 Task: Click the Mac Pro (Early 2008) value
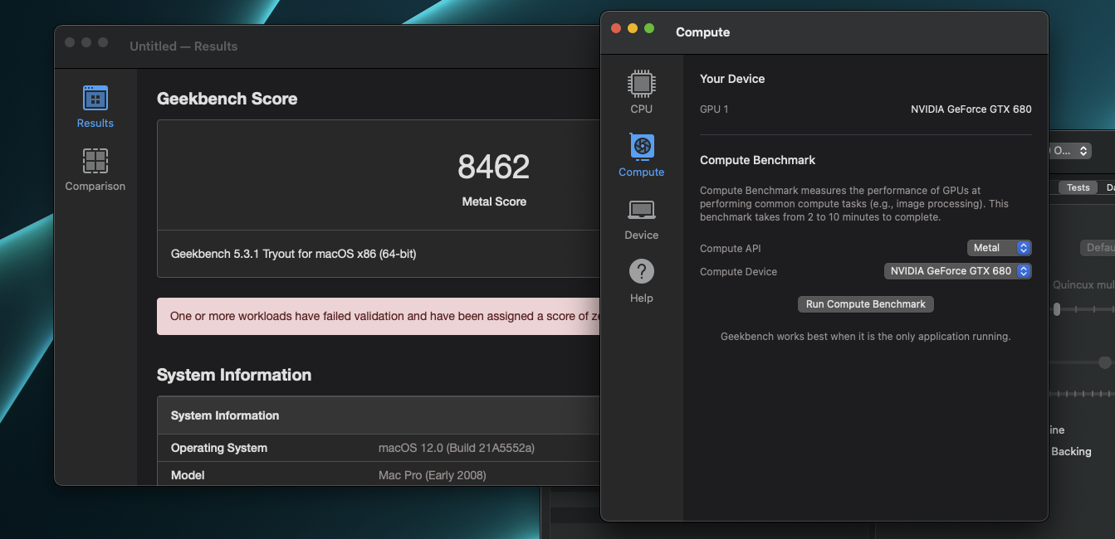click(433, 475)
